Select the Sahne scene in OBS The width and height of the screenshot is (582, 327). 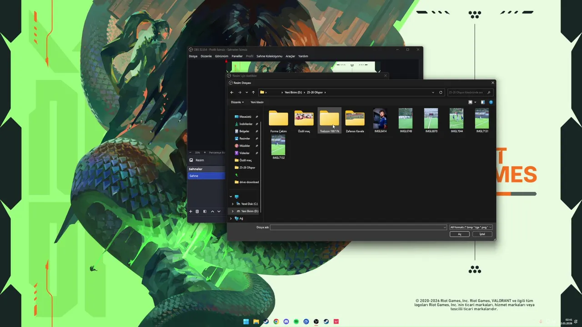point(206,176)
